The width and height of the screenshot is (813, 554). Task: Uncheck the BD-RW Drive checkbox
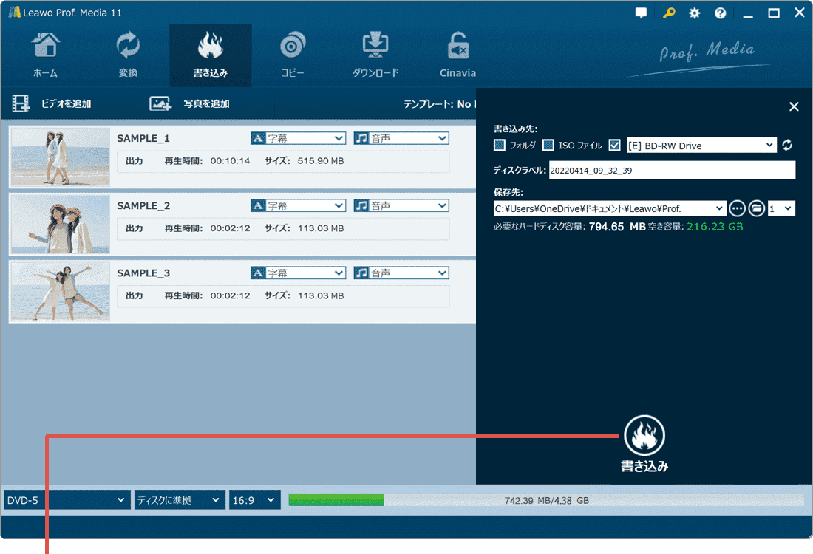[615, 146]
